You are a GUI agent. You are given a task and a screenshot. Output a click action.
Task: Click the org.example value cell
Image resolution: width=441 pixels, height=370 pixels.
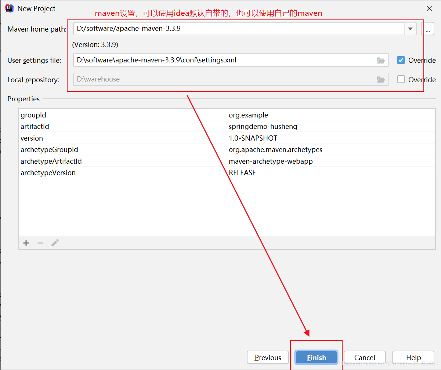point(331,115)
